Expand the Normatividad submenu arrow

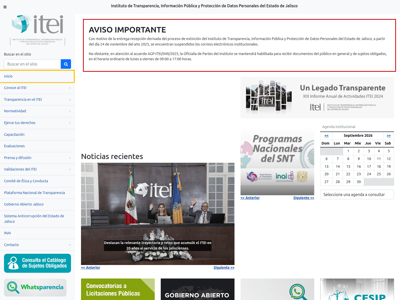tap(70, 111)
